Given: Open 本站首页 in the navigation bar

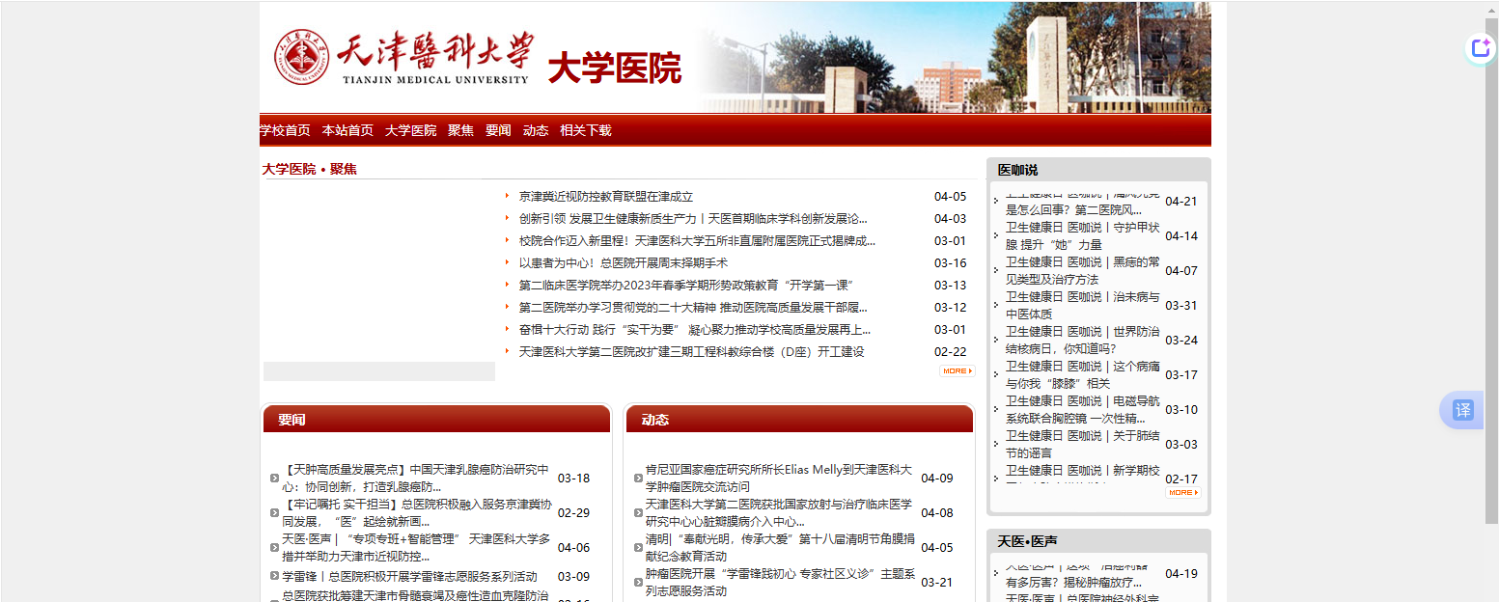Looking at the screenshot, I should click(347, 131).
